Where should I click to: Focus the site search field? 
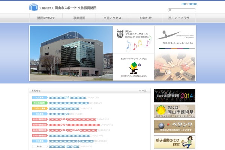pyautogui.click(x=182, y=10)
